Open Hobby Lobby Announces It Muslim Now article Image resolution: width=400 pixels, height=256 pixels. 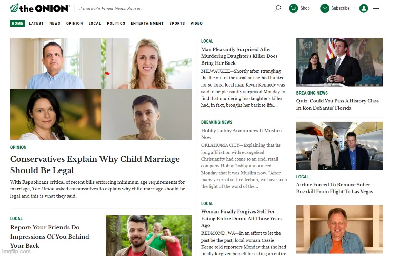tap(242, 134)
